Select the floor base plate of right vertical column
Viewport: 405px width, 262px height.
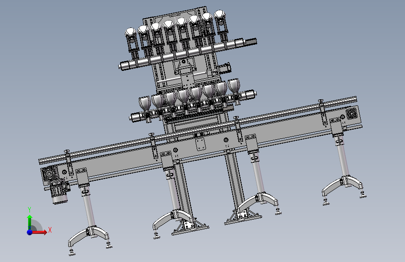tap(243, 218)
